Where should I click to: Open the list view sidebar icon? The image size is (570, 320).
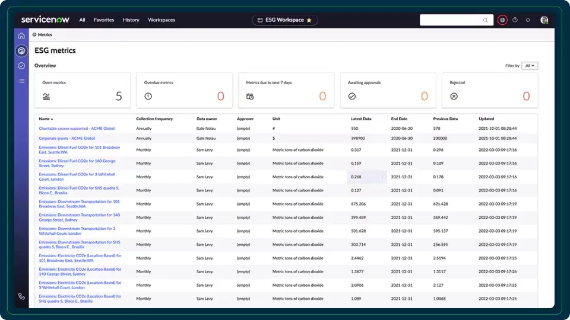21,81
